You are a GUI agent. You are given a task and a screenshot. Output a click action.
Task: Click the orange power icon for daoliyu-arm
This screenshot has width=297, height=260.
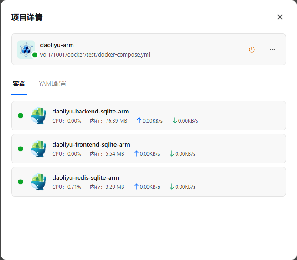pyautogui.click(x=251, y=50)
